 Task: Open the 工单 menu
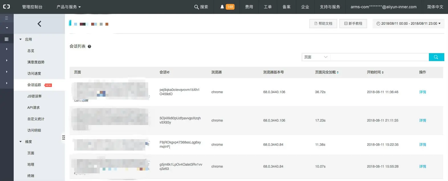point(268,7)
